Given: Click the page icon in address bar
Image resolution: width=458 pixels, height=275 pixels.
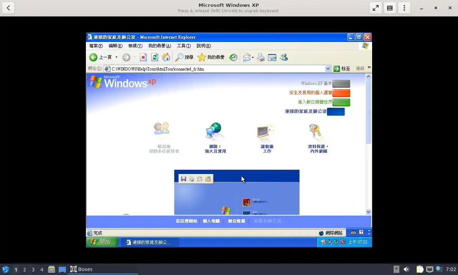Looking at the screenshot, I should [x=107, y=69].
